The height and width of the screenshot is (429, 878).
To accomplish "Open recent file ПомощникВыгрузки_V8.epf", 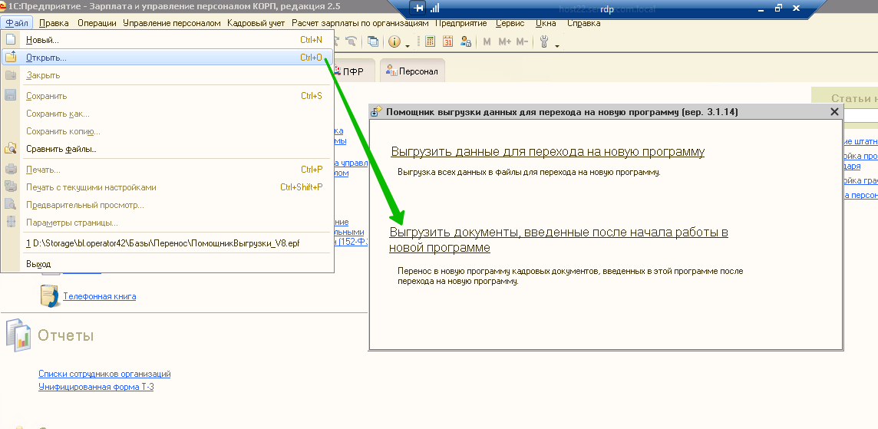I will 167,243.
